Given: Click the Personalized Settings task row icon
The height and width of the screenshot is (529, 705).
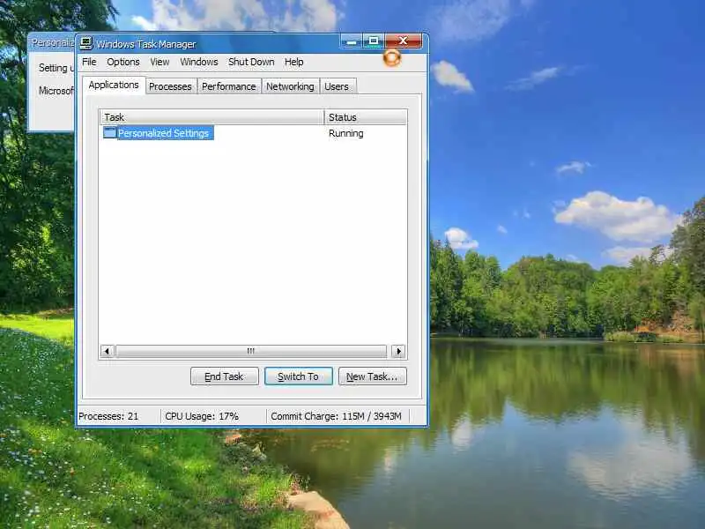Looking at the screenshot, I should [x=109, y=133].
